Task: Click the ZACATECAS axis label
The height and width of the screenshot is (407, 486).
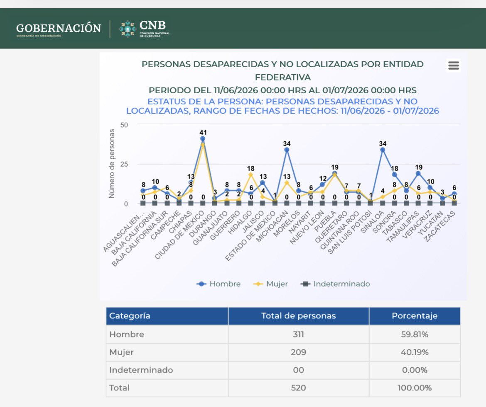Action: coord(439,226)
